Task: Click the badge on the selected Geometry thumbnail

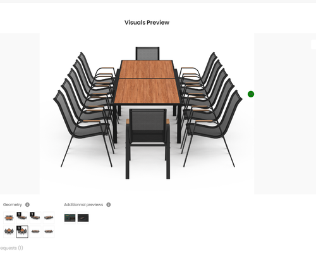Action: click(19, 228)
